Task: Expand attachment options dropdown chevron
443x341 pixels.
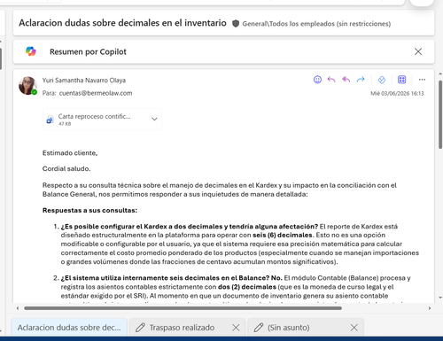Action: click(x=154, y=119)
